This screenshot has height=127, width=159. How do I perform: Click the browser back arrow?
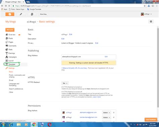2,6
